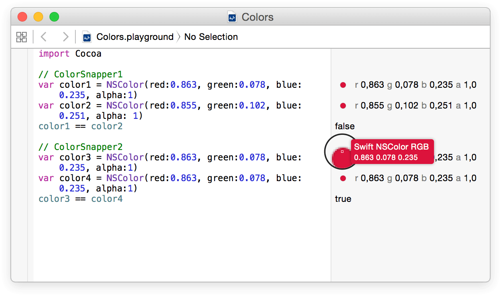Select the true result value
Image resolution: width=501 pixels, height=296 pixels.
[x=343, y=199]
